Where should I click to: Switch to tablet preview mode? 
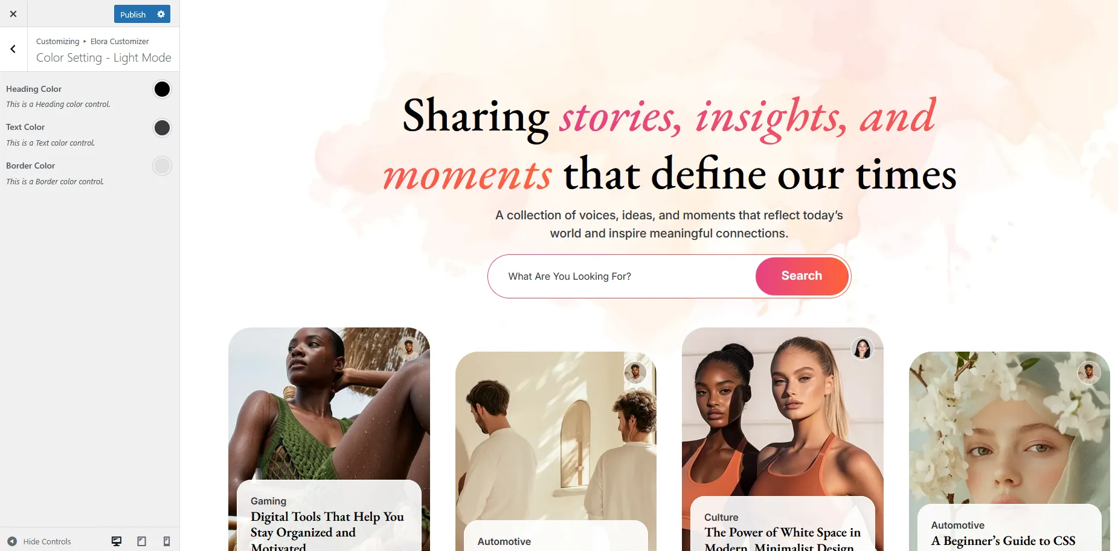tap(142, 541)
